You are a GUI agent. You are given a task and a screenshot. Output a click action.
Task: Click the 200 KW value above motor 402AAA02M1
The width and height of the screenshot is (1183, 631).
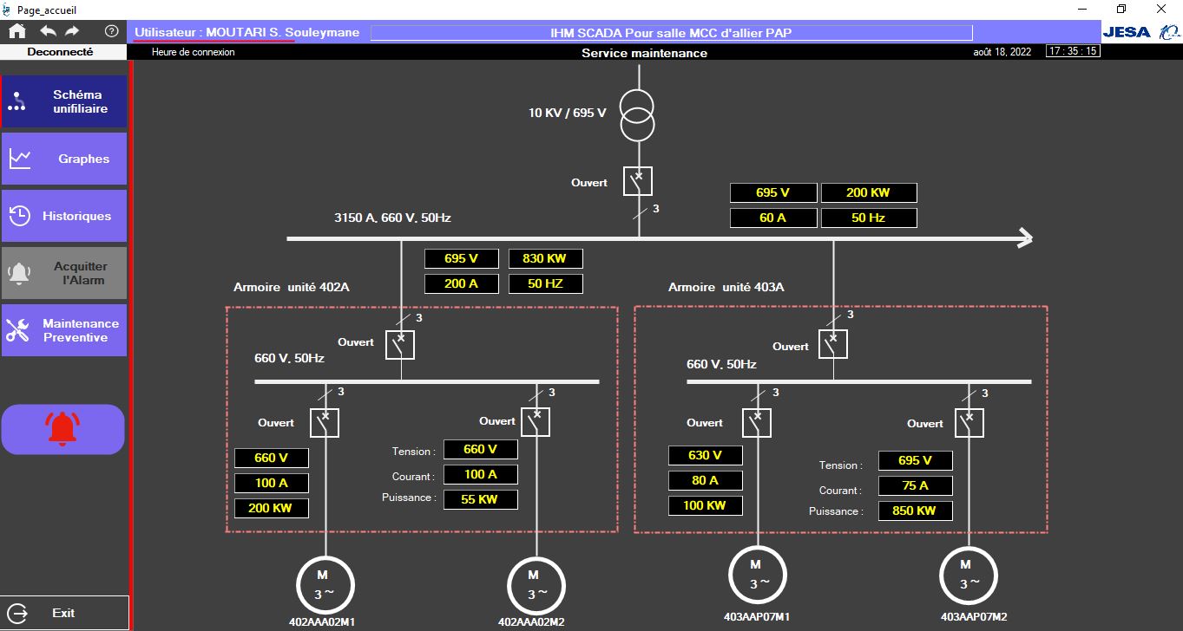[272, 508]
